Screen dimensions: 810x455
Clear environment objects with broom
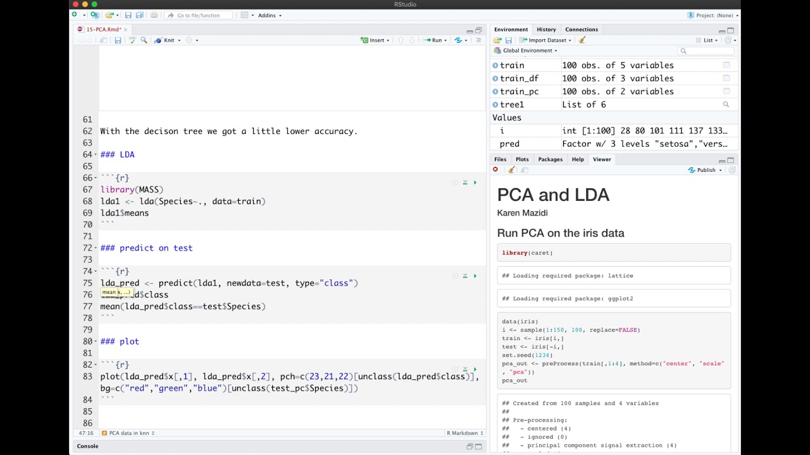tap(582, 40)
